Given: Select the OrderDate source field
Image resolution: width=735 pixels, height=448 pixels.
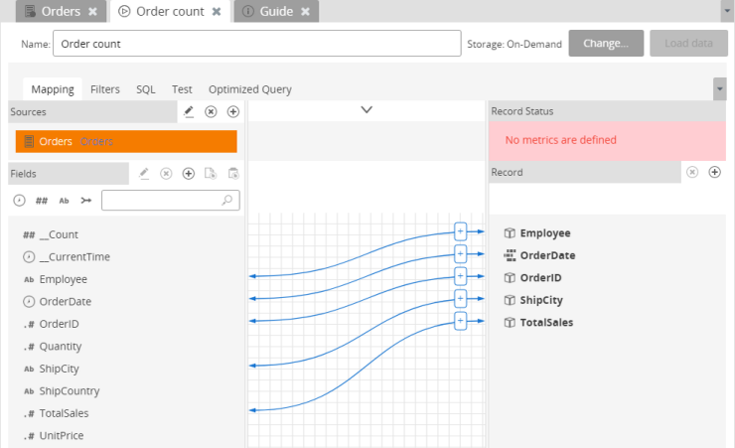Looking at the screenshot, I should click(58, 301).
